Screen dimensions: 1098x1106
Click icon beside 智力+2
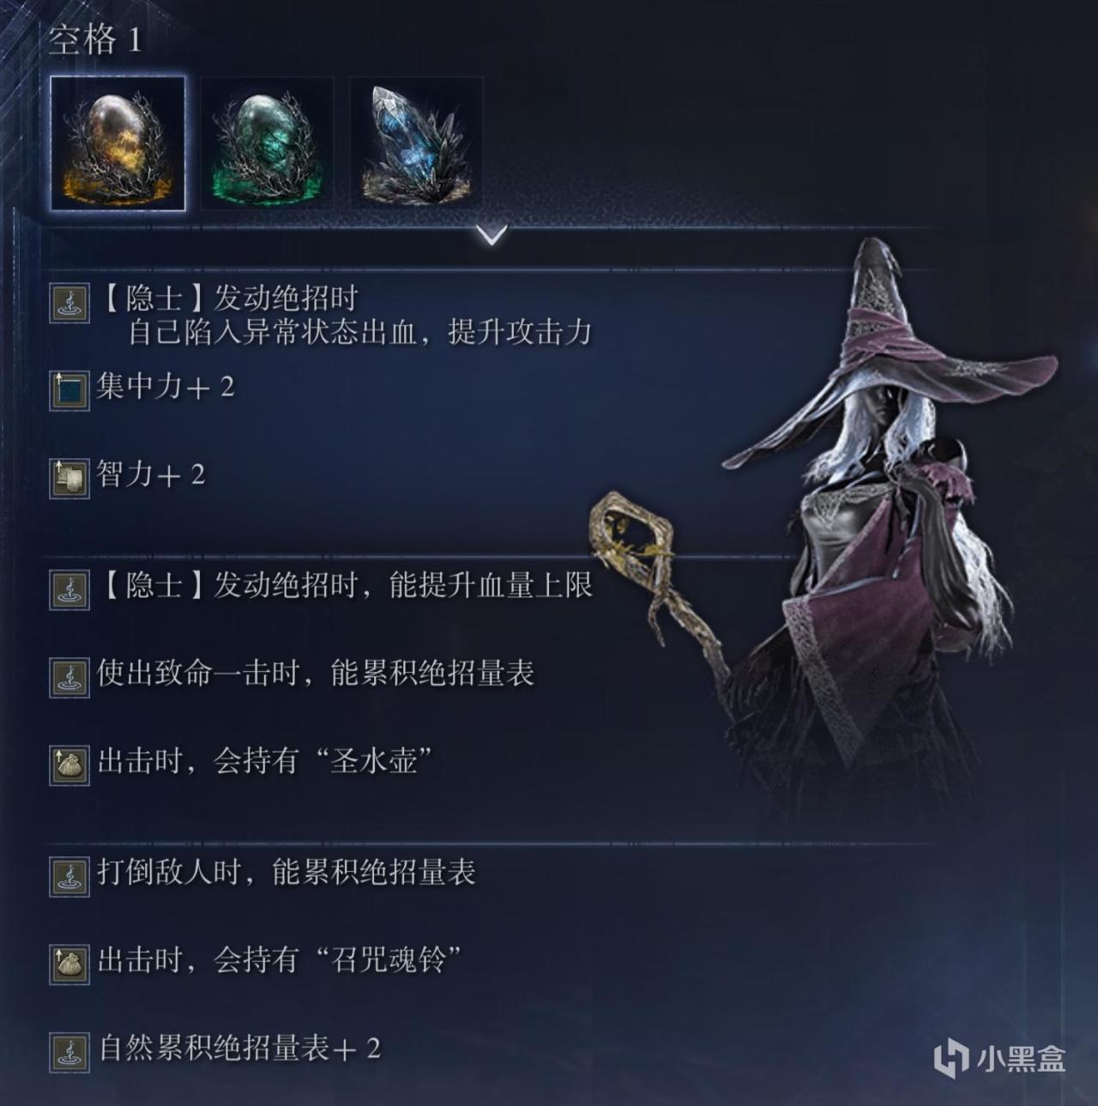pyautogui.click(x=69, y=478)
